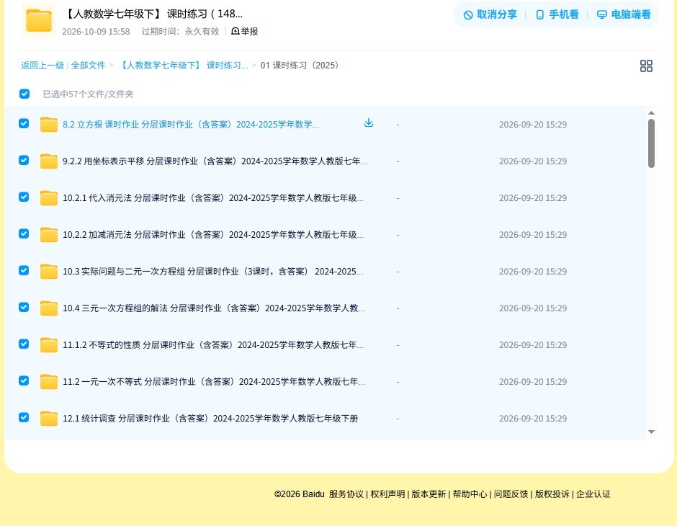The width and height of the screenshot is (677, 526).
Task: Open folder 11.1.2 不等式的性质
Action: point(213,344)
